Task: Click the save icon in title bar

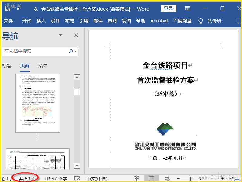Action: tap(8, 8)
